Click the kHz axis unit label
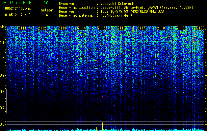Screen dimensions: 207x131 (3, 27)
